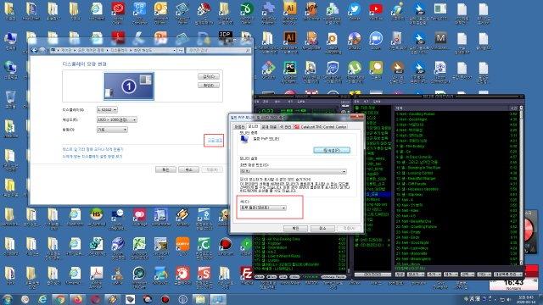Open the Resolution 1920 × 1080 dropdown
This screenshot has height=305, width=543.
click(x=117, y=119)
